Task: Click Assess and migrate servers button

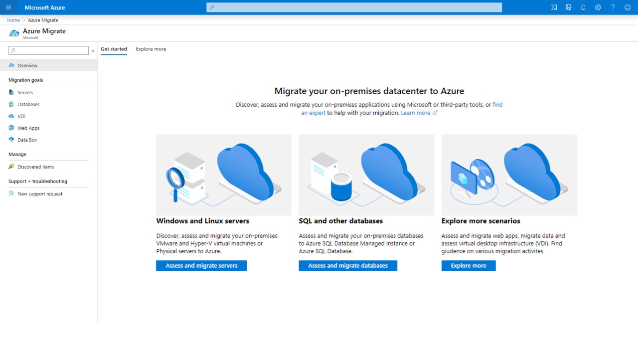Action: (x=201, y=266)
